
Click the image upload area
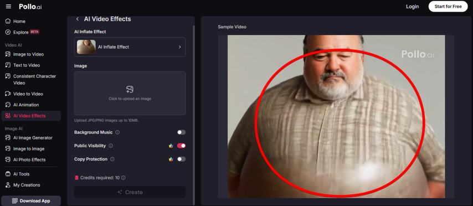point(130,93)
